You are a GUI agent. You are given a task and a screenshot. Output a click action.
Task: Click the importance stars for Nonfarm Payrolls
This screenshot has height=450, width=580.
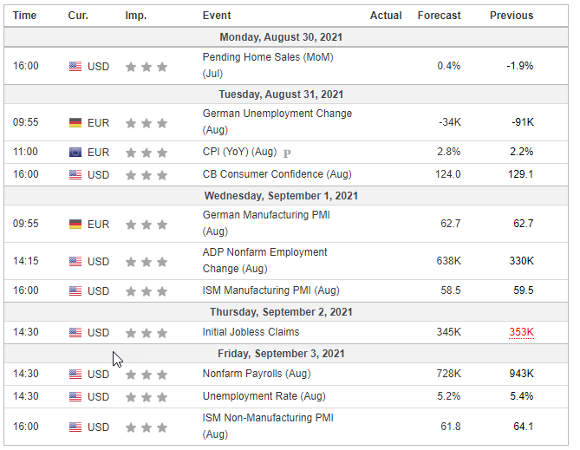[x=147, y=375]
